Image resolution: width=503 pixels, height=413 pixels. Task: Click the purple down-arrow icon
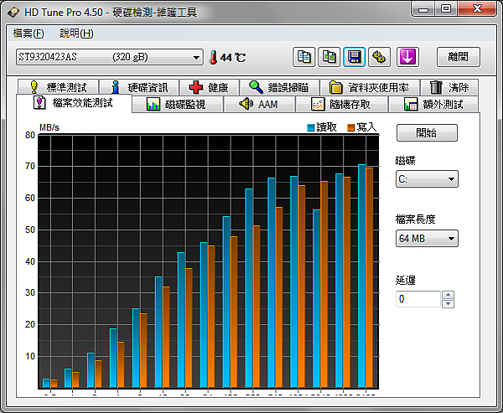(407, 57)
